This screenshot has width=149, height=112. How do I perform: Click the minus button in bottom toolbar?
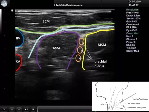pyautogui.click(x=12, y=109)
